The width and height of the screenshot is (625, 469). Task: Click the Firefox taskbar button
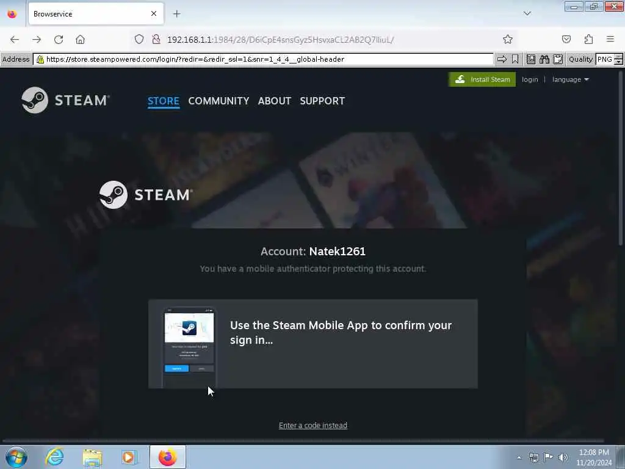tap(168, 457)
